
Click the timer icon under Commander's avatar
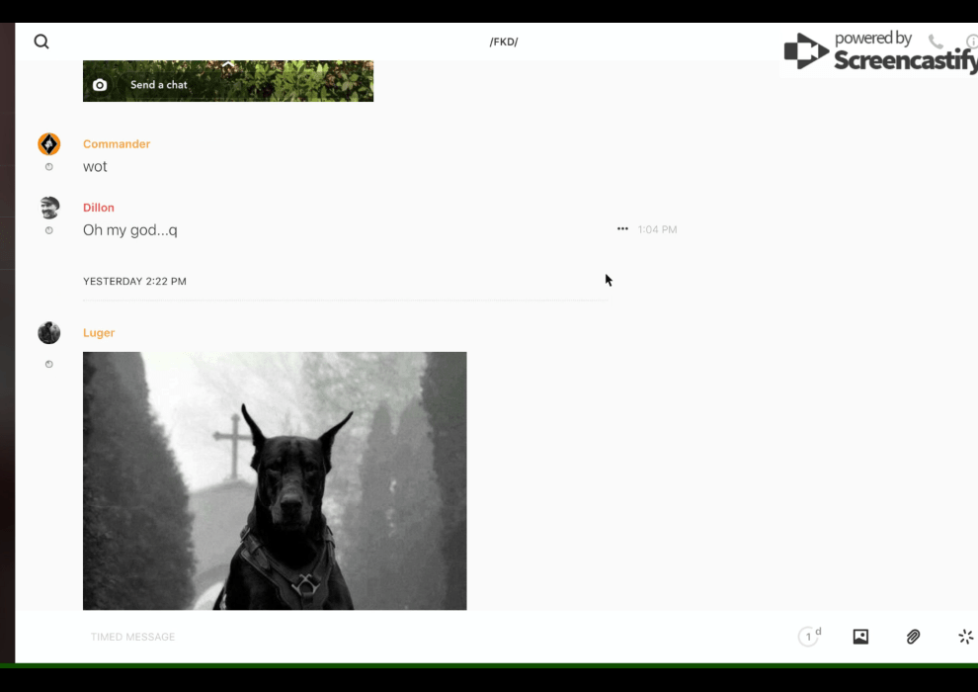(x=49, y=167)
